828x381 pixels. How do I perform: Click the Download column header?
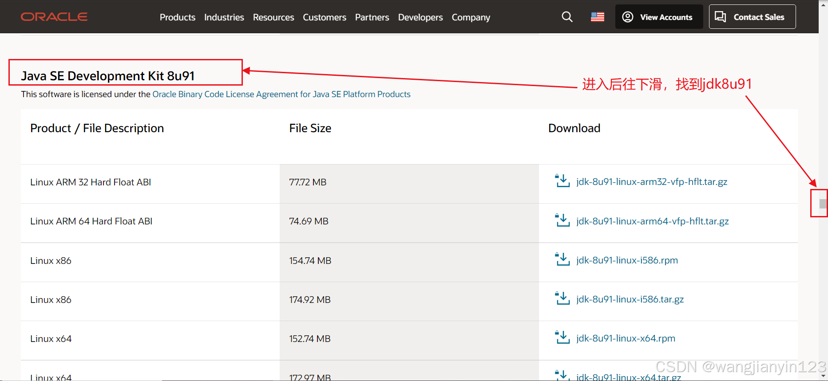pos(574,128)
